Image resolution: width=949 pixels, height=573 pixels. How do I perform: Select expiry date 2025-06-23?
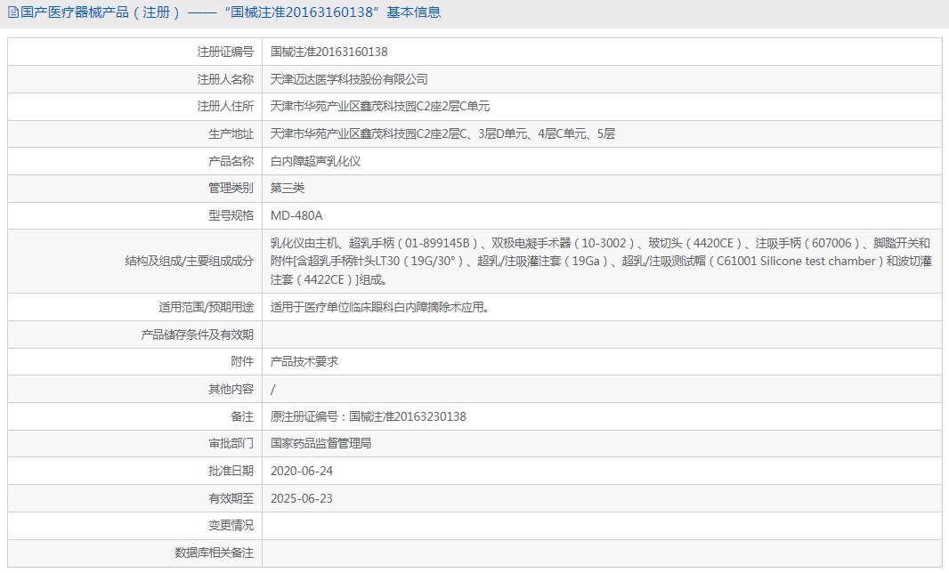[302, 498]
